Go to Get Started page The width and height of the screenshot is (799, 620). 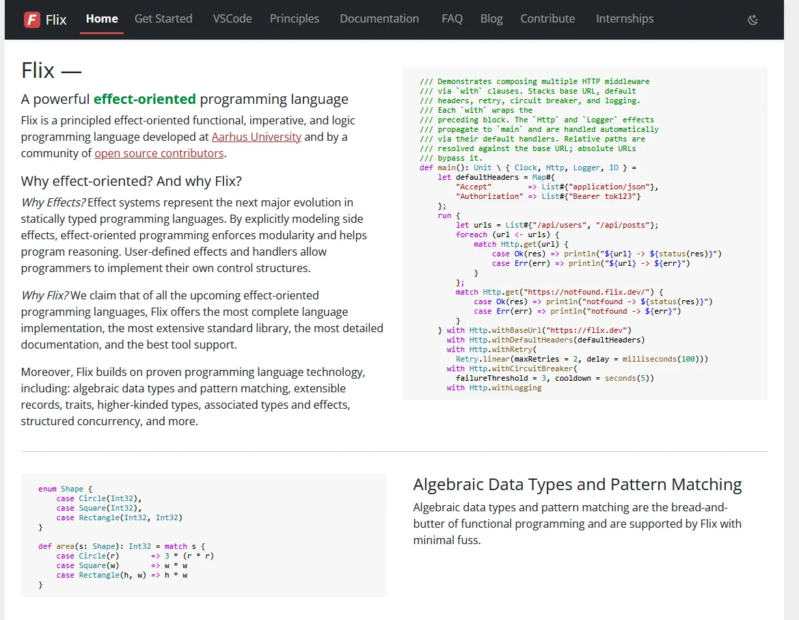pos(163,19)
